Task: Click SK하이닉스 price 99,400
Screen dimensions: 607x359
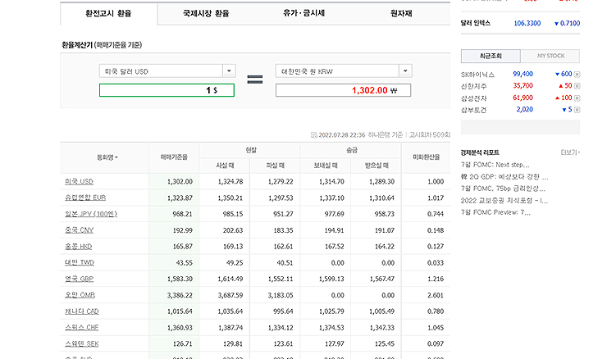Action: tap(523, 74)
